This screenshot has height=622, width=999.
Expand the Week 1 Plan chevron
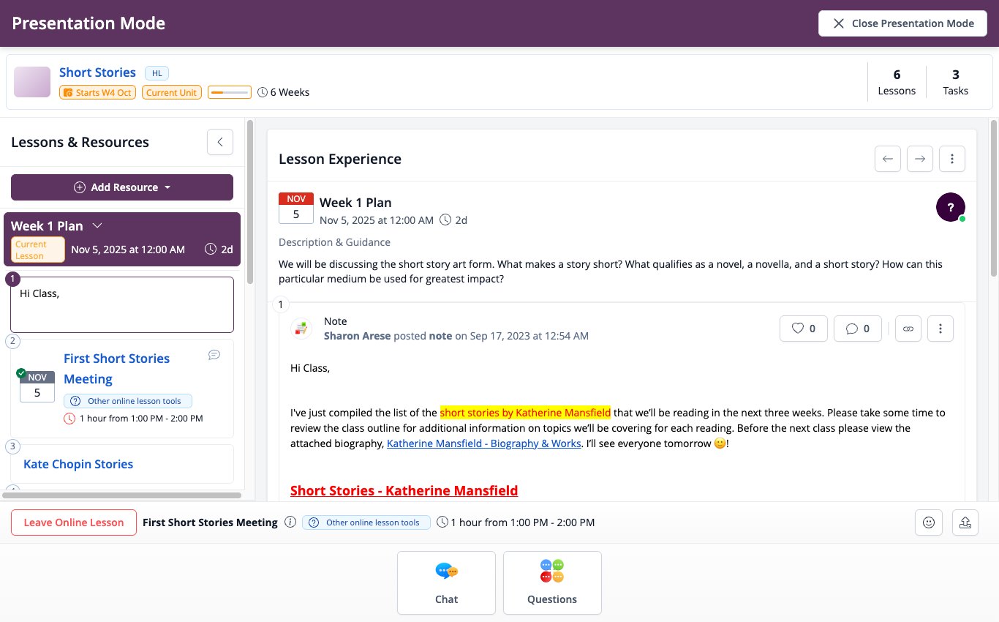pos(97,226)
